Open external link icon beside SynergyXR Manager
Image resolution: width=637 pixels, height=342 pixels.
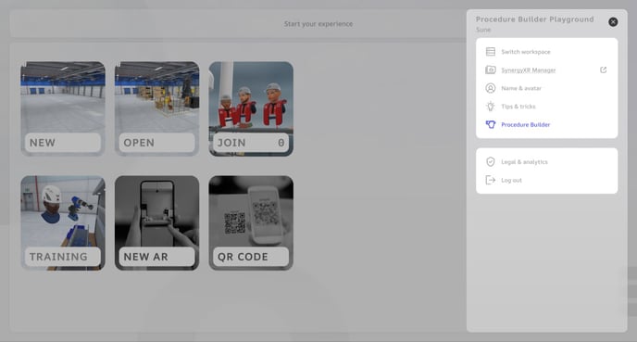click(x=604, y=70)
